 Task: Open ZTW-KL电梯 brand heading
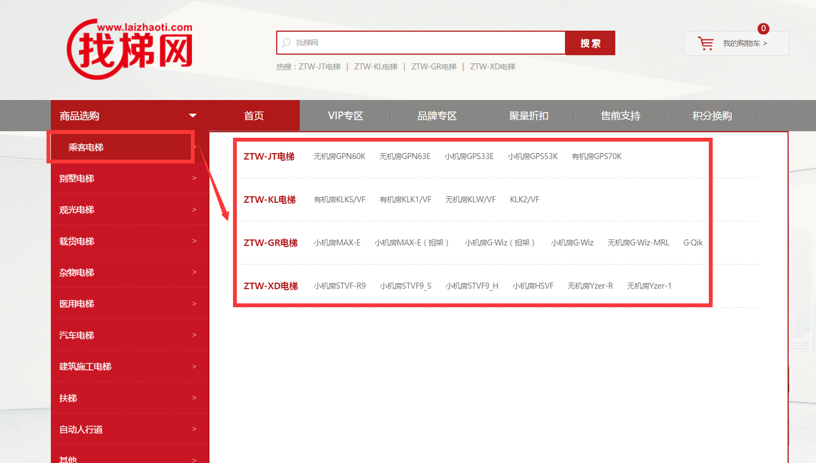[270, 200]
